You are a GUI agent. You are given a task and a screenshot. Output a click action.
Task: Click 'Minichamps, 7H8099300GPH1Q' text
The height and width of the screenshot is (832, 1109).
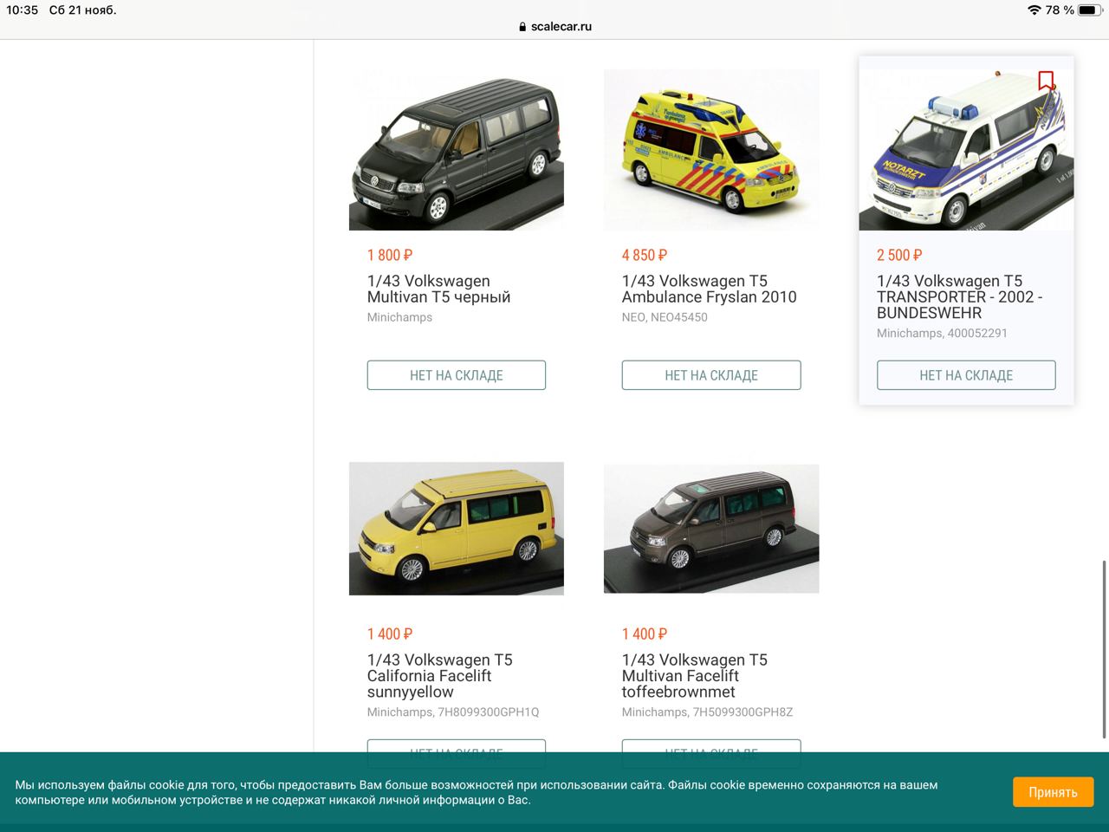(453, 712)
